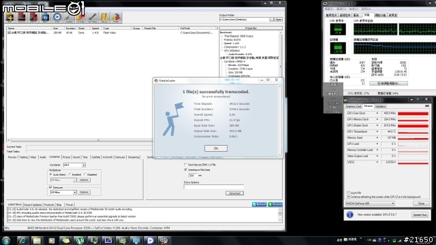436x245 pixels.
Task: Click the blue D taskbar icon
Action: pyautogui.click(x=150, y=240)
